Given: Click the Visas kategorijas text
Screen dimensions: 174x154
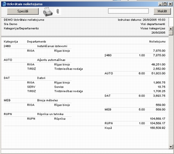Looking at the screenshot, I should pyautogui.click(x=153, y=28).
